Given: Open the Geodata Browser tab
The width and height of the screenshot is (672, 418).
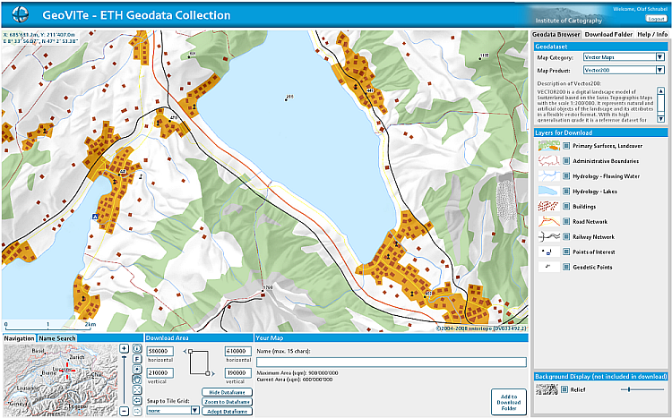Looking at the screenshot, I should click(x=556, y=34).
